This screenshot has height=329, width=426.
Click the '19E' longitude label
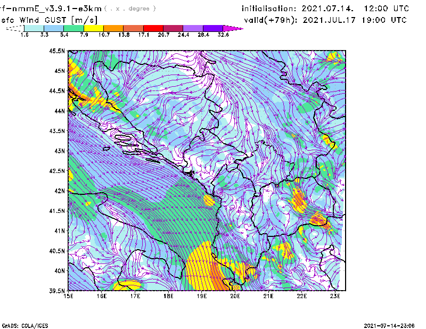click(202, 296)
